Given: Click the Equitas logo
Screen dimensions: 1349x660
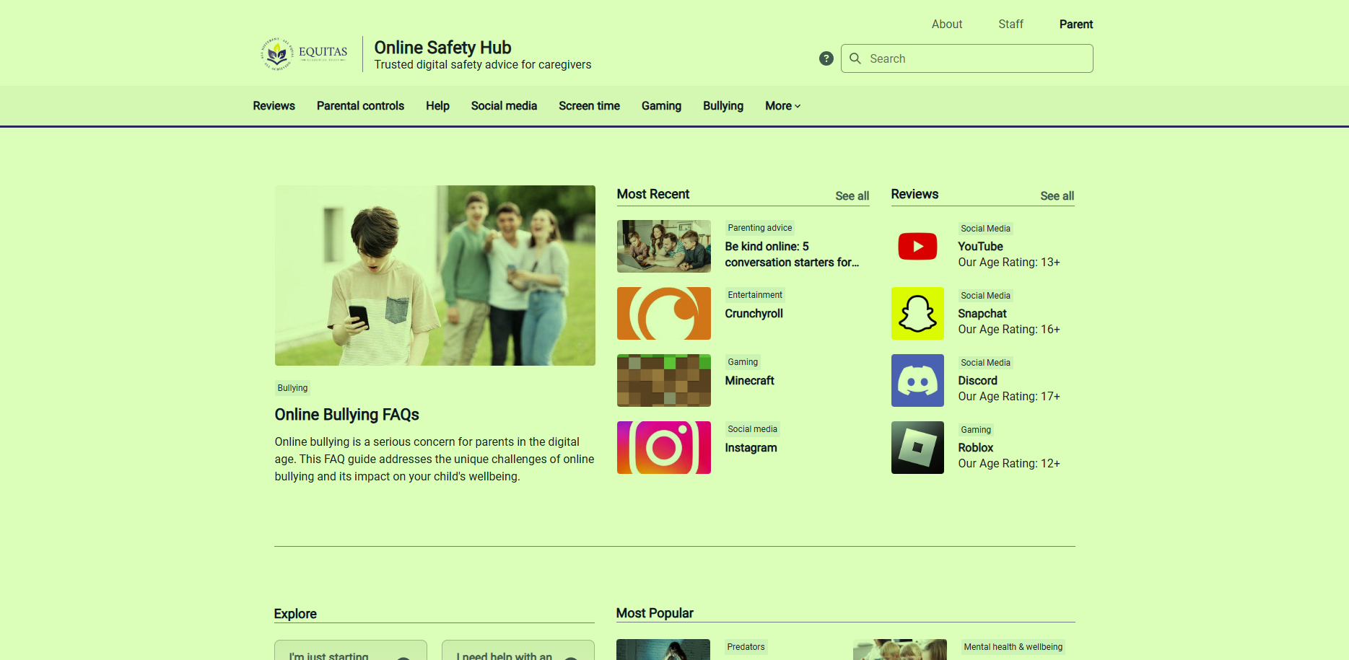Looking at the screenshot, I should pos(304,54).
